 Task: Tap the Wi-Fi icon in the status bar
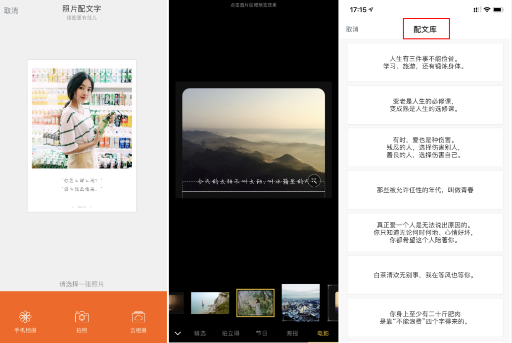point(487,10)
